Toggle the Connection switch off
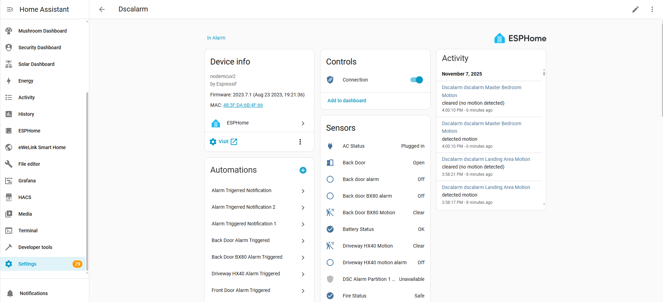 [417, 80]
